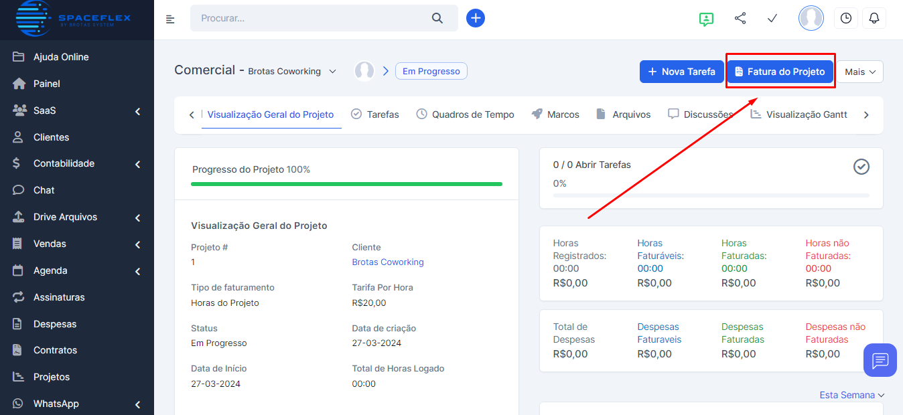903x415 pixels.
Task: Expand the SaaS sidebar menu
Action: point(80,110)
